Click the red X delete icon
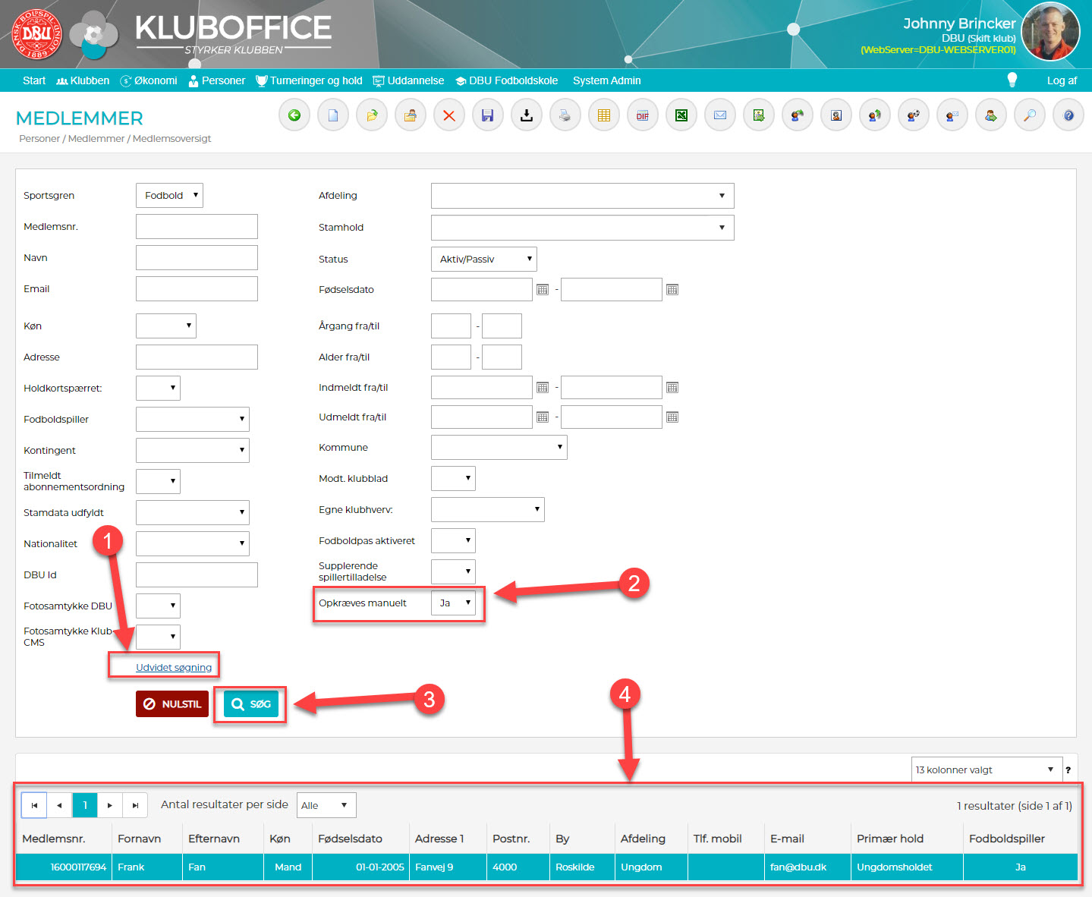Image resolution: width=1092 pixels, height=897 pixels. [x=449, y=115]
